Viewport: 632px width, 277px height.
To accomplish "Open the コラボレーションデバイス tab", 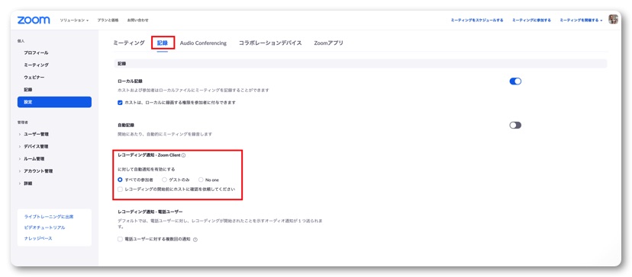I will [x=270, y=43].
